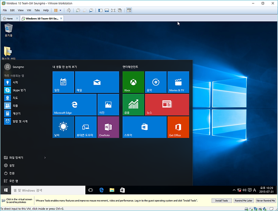
Task: Open the Action Center notification icon
Action: [x=249, y=190]
